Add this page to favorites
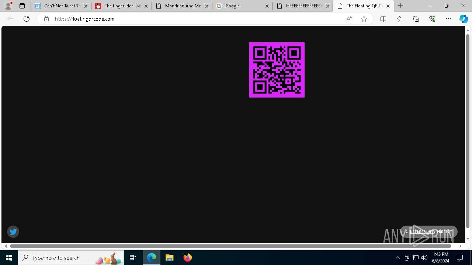Image resolution: width=472 pixels, height=265 pixels. tap(364, 19)
